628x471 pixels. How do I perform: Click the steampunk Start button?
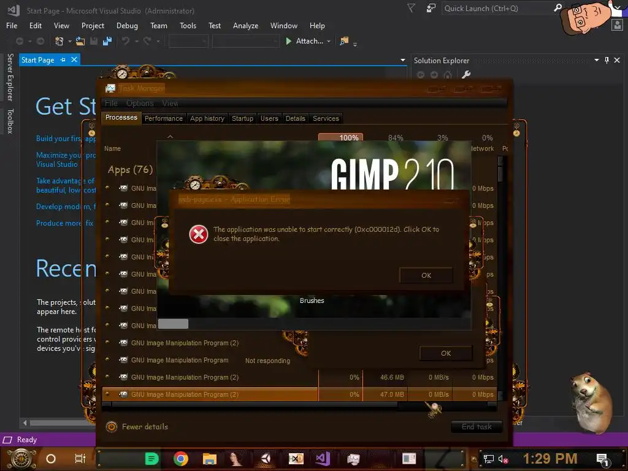(20, 459)
